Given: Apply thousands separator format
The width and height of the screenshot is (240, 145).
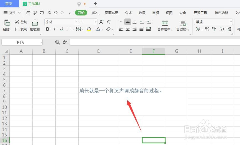Looking at the screenshot, I should tap(214, 29).
